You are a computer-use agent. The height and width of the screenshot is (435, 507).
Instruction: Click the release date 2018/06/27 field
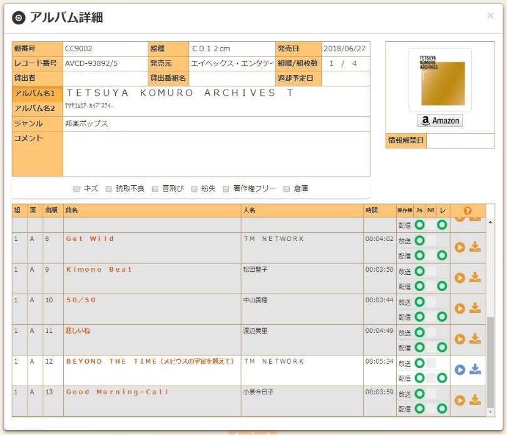[346, 49]
